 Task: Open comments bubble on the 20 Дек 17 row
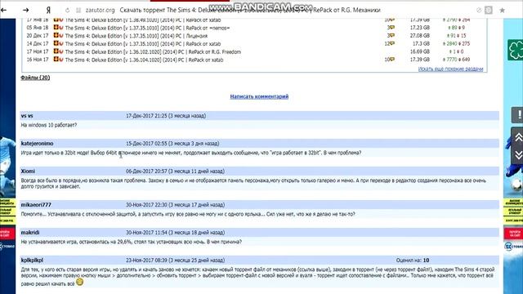(x=392, y=36)
